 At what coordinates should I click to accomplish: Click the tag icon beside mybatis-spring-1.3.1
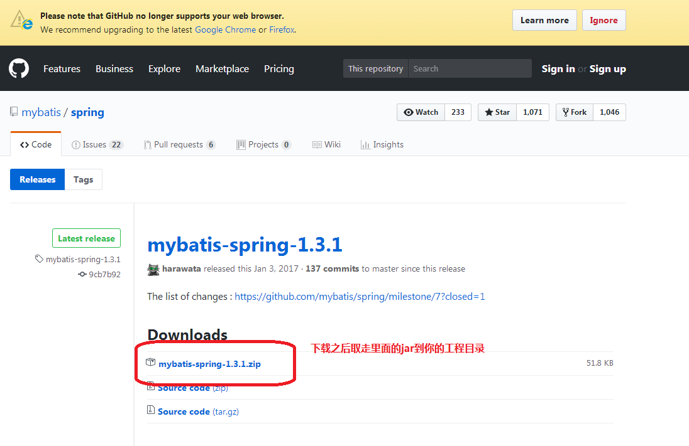[x=39, y=258]
